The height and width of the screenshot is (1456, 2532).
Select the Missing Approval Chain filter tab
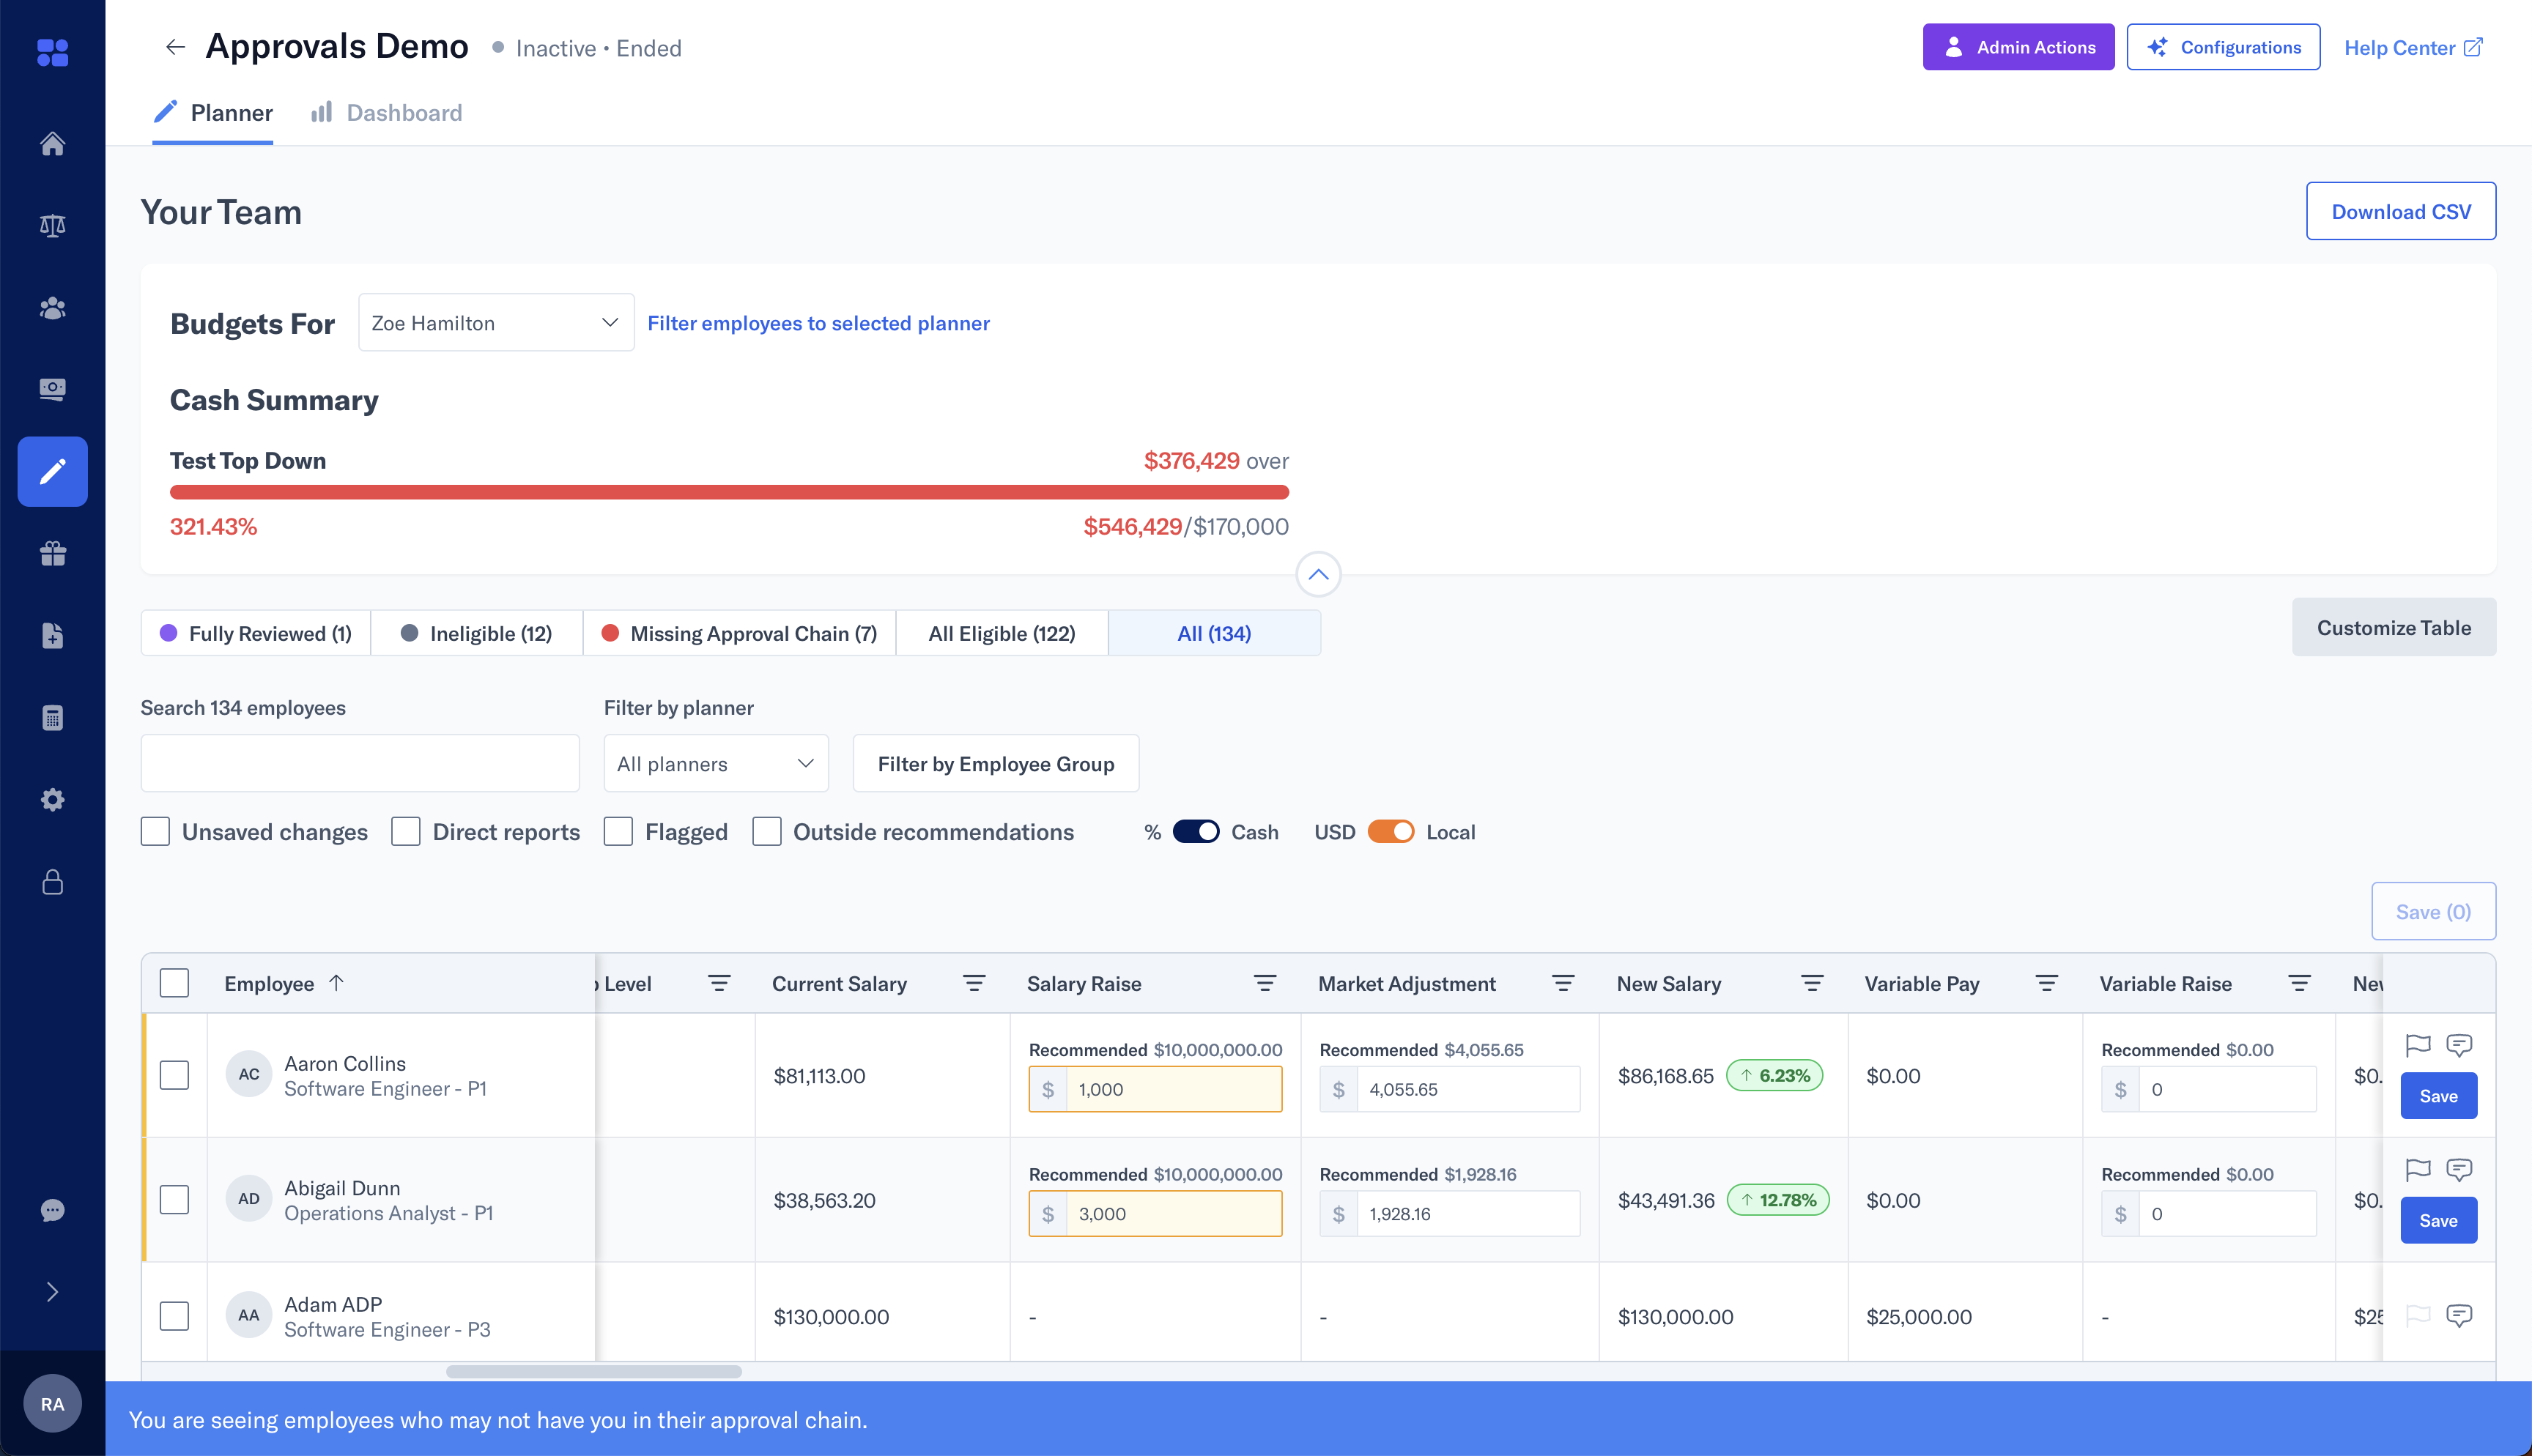tap(740, 633)
